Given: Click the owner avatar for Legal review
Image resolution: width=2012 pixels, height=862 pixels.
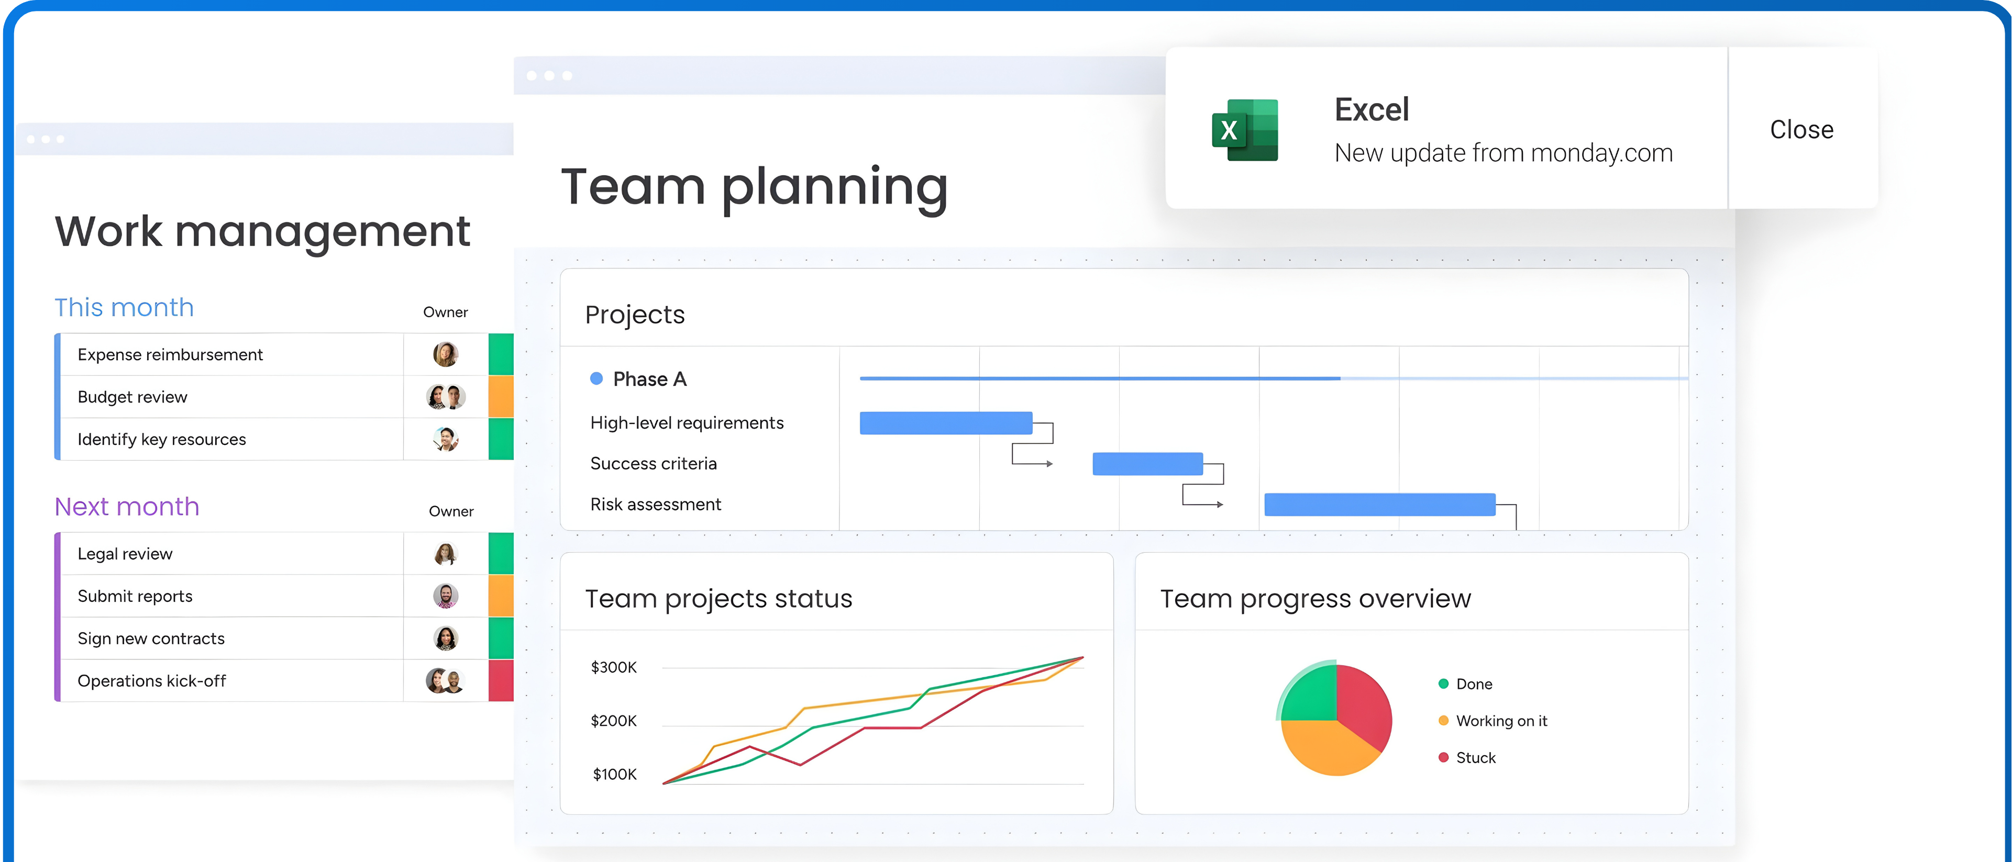Looking at the screenshot, I should coord(445,554).
